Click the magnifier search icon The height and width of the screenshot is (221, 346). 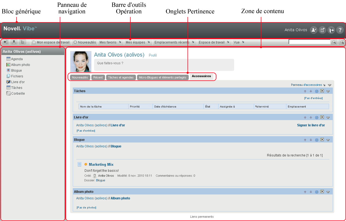[x=334, y=42]
